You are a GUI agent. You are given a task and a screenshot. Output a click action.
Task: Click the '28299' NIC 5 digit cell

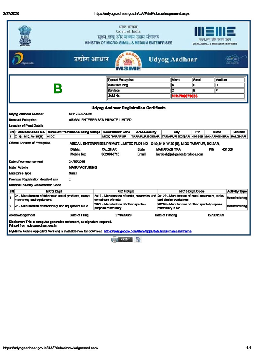(192, 206)
